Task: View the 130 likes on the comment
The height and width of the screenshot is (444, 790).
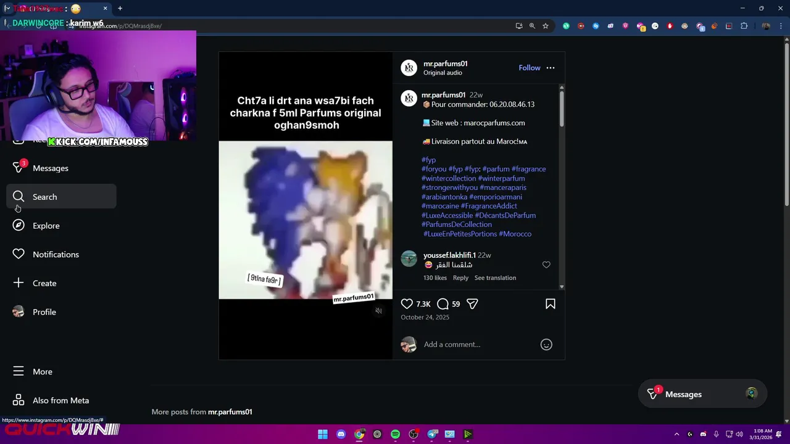Action: (x=435, y=278)
